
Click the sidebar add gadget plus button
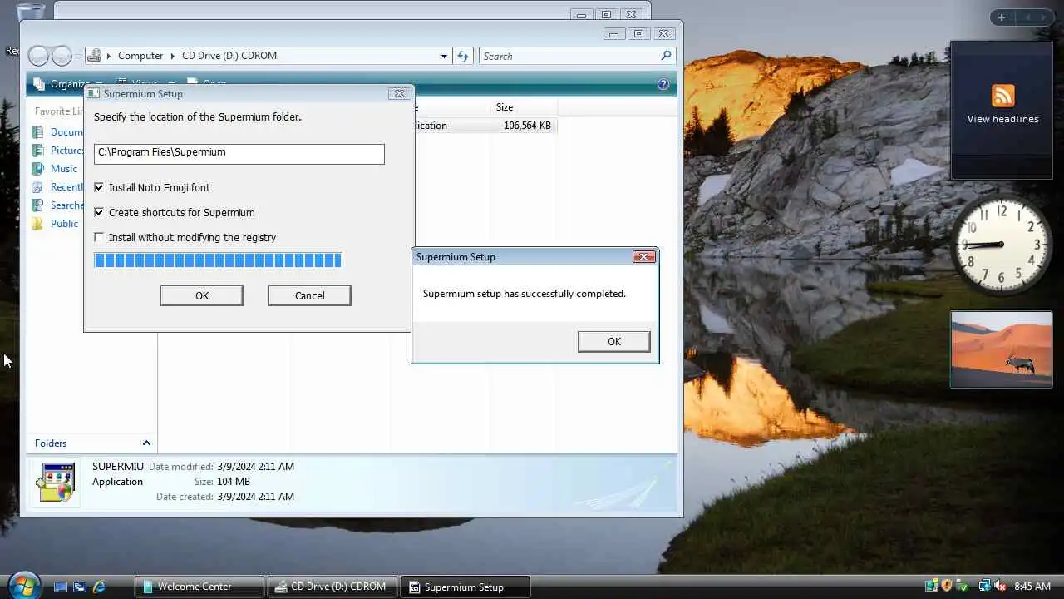pos(1002,17)
